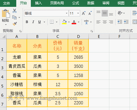Align text left icon
137x110 pixels.
coord(98,22)
